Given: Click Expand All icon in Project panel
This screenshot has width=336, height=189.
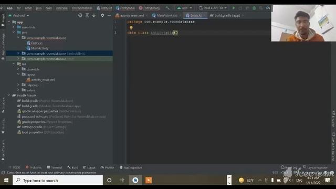Looking at the screenshot, I should coord(87,15).
